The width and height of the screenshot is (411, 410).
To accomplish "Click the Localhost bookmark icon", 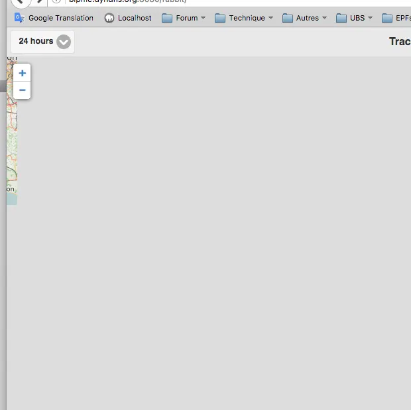I will pyautogui.click(x=109, y=18).
